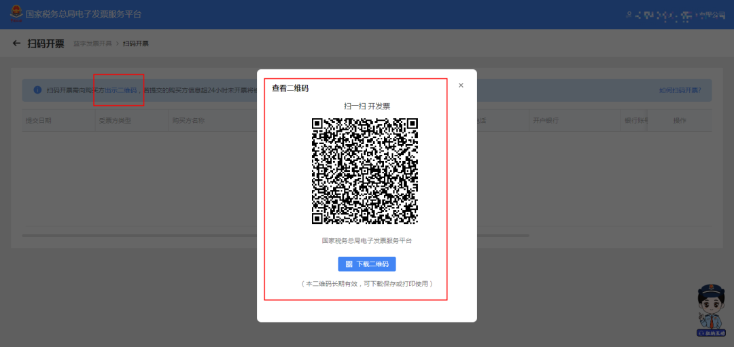
Task: Click the 受票方类型 column header
Action: (115, 120)
